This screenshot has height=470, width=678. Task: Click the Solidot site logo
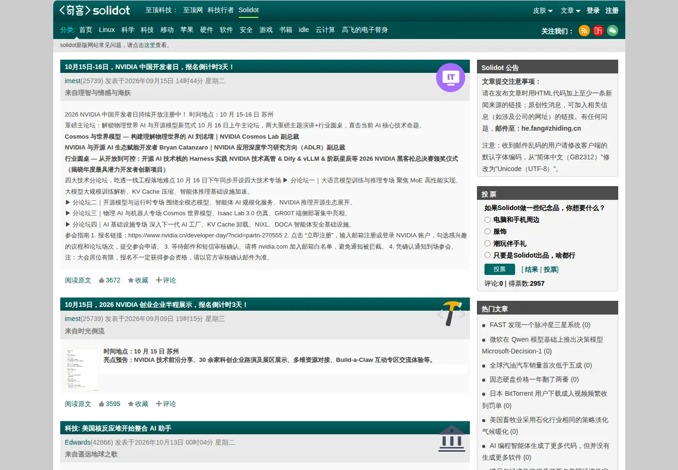[95, 10]
